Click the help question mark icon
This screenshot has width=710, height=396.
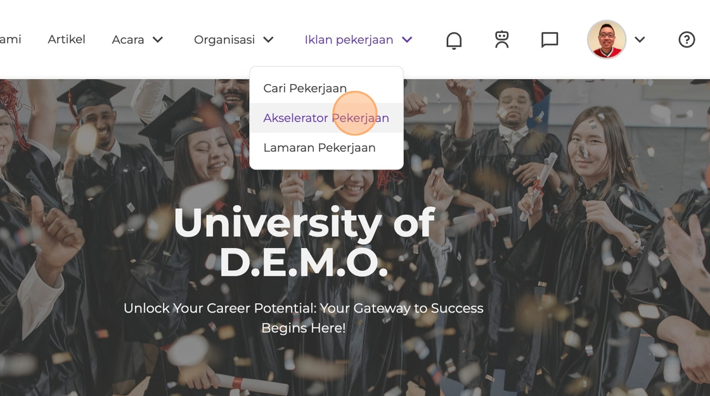point(687,40)
